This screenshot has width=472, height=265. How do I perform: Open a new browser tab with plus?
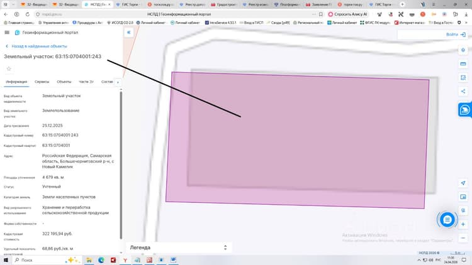pyautogui.click(x=402, y=4)
